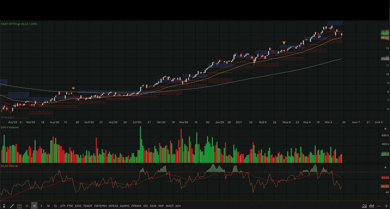Select the Ε interval button
Screen dimensions: 390x209
(41, 206)
